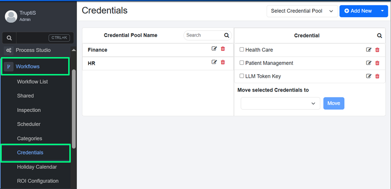Click the sidebar vertical scrollbar
Screen dimensions: 391x189
(x=74, y=110)
